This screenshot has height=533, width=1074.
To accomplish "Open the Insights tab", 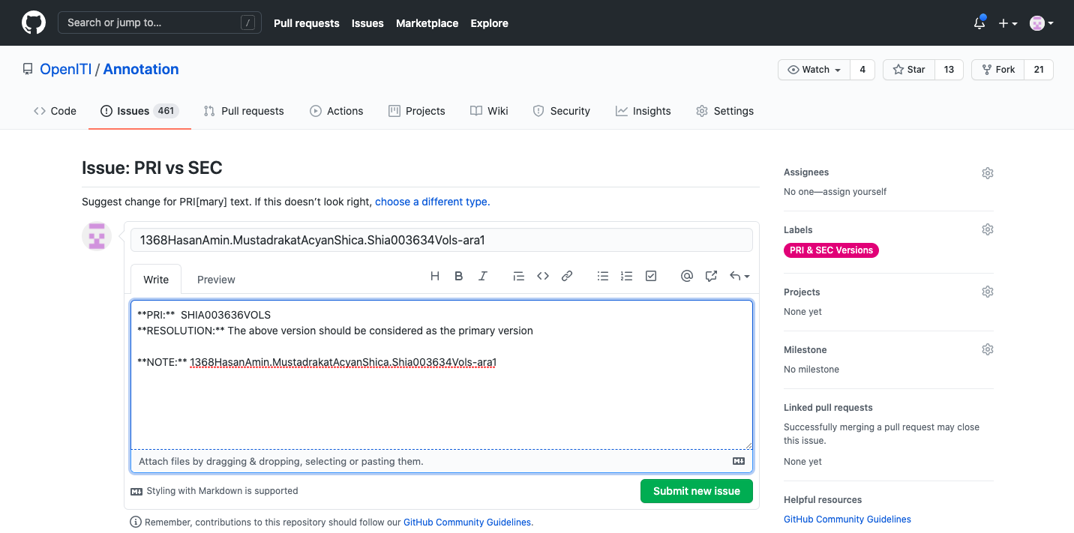I will pyautogui.click(x=643, y=111).
